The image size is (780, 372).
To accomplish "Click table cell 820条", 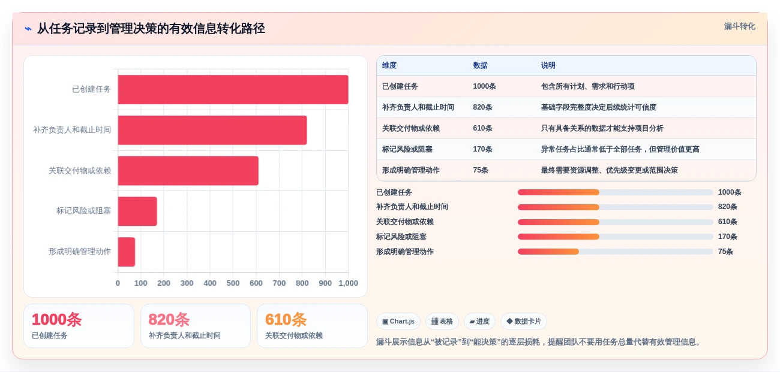I will coord(482,107).
